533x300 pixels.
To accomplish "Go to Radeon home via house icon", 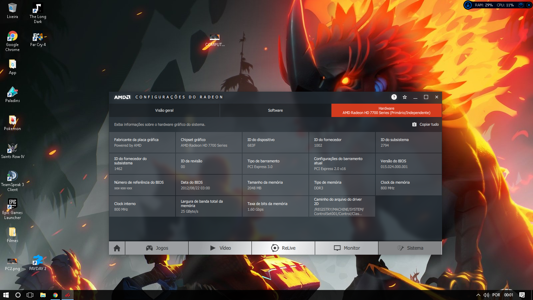I will [117, 248].
